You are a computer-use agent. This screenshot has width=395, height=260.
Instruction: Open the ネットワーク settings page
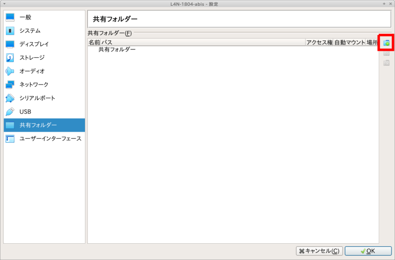click(44, 84)
